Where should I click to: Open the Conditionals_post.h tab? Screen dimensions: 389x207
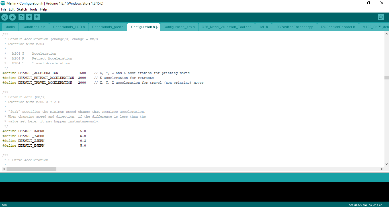(x=108, y=27)
